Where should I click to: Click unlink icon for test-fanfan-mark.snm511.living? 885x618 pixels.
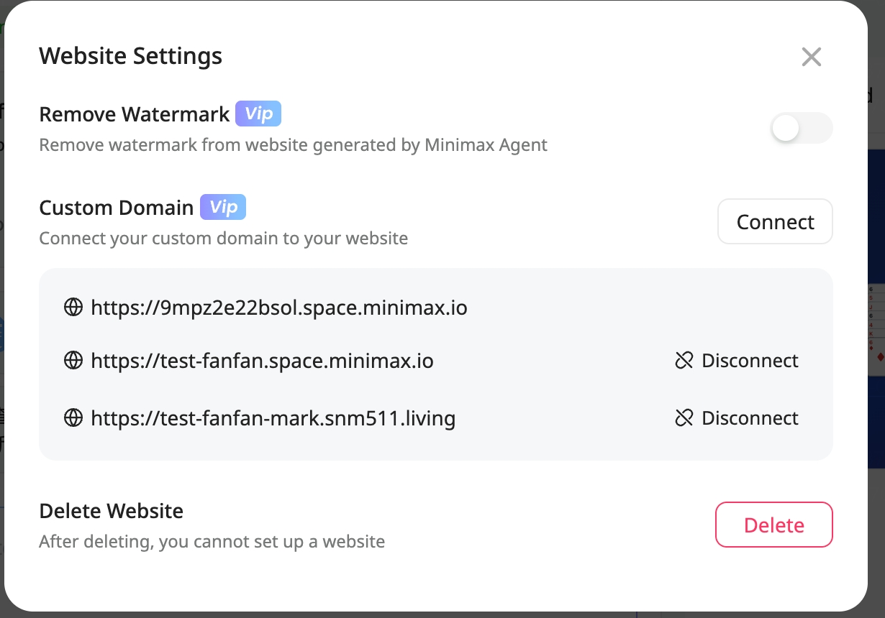[x=684, y=418]
